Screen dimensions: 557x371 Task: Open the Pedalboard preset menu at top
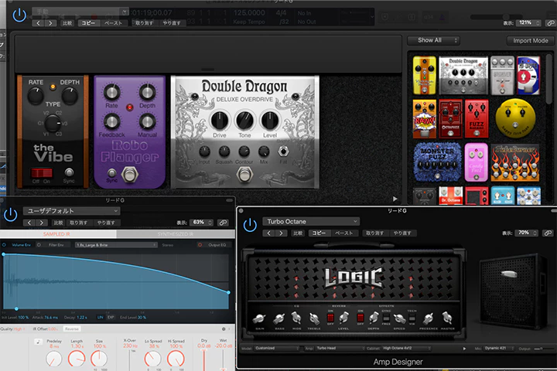click(x=80, y=12)
